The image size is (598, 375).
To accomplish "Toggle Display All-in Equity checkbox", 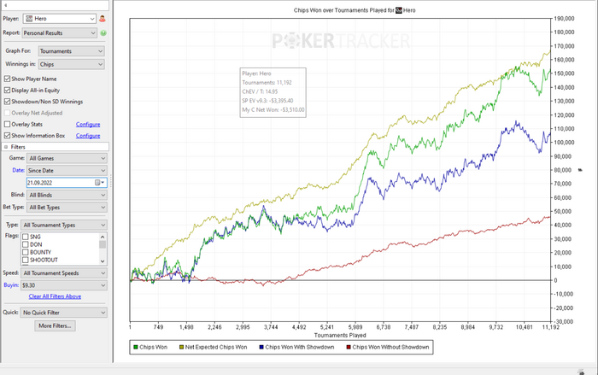I will click(x=7, y=91).
